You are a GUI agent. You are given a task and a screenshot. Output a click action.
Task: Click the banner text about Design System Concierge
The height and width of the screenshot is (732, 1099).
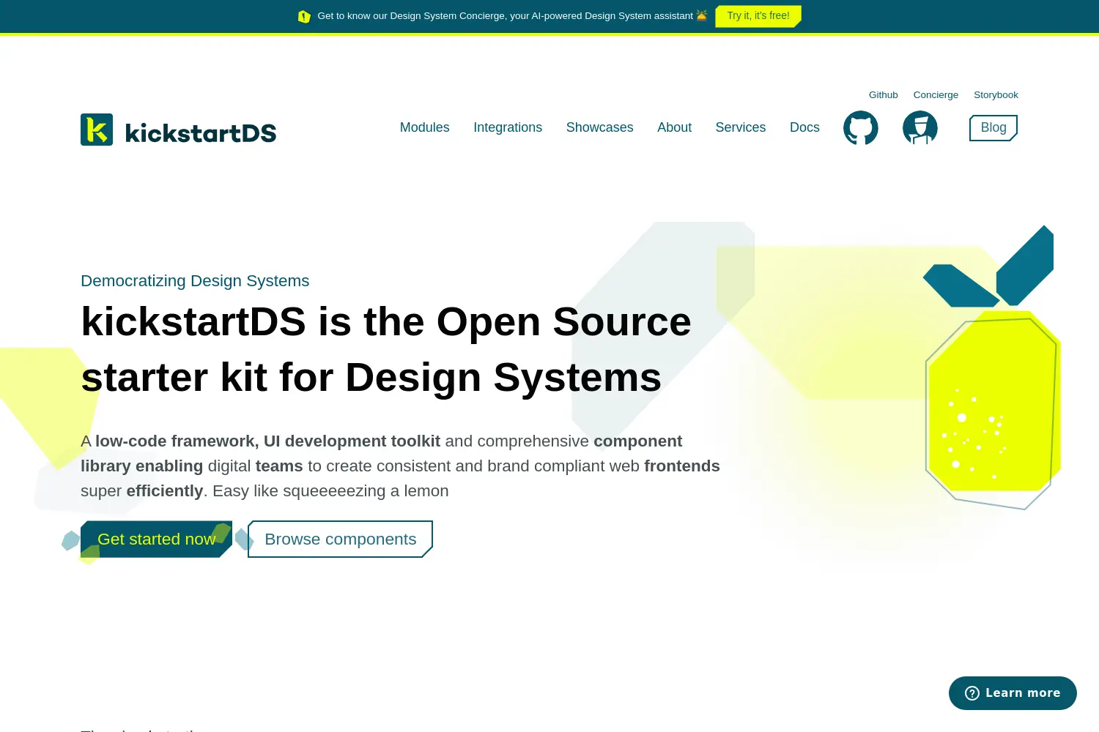pyautogui.click(x=505, y=16)
